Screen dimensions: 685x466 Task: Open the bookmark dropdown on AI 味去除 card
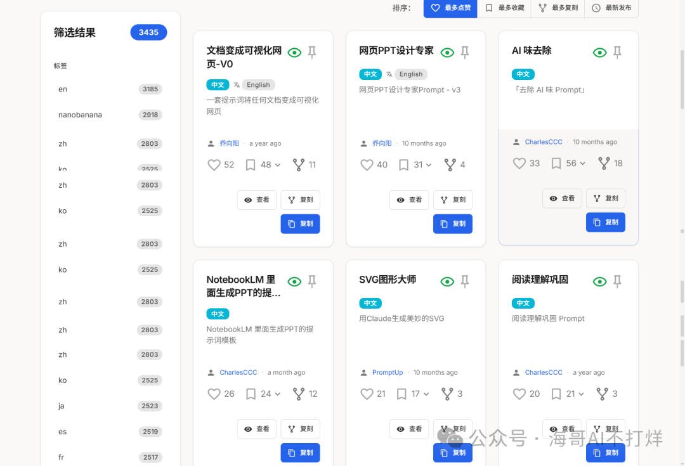pyautogui.click(x=582, y=164)
